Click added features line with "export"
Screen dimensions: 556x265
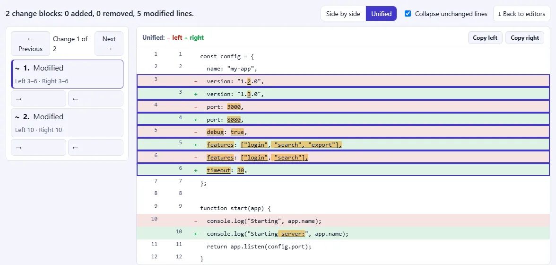(343, 145)
